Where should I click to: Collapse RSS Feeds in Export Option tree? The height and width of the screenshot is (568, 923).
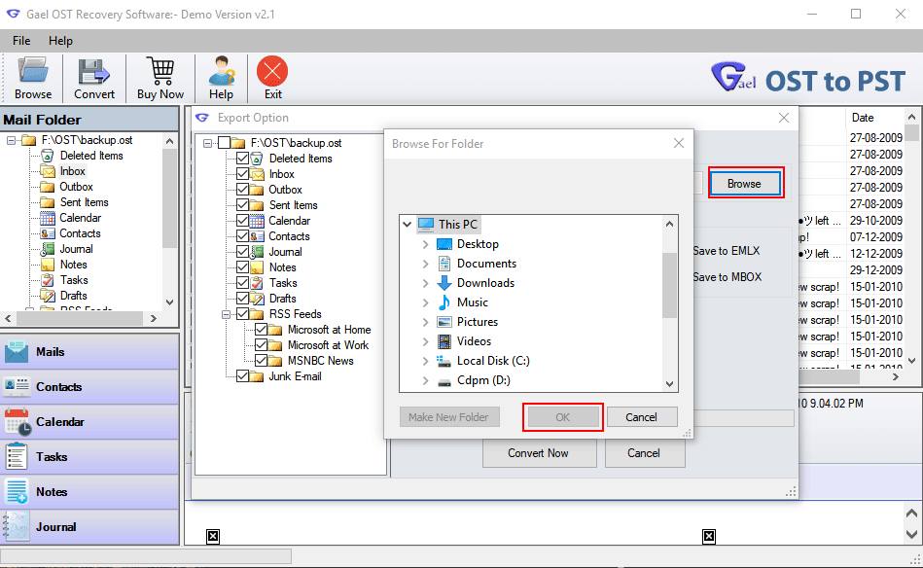[226, 314]
